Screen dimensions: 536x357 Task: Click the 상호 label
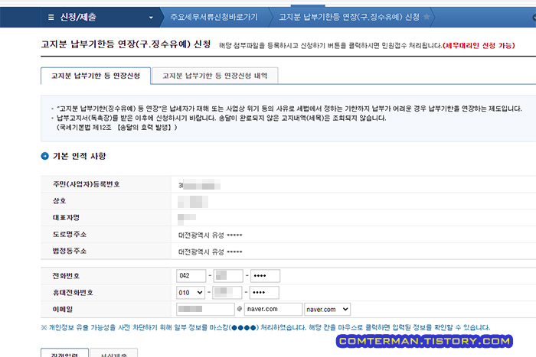click(x=59, y=201)
